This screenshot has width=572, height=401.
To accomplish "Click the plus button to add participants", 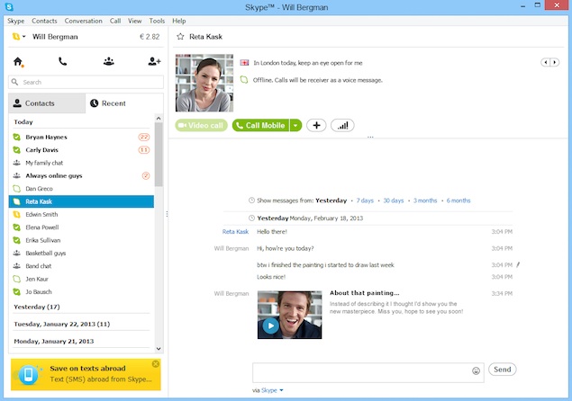I will pos(316,126).
